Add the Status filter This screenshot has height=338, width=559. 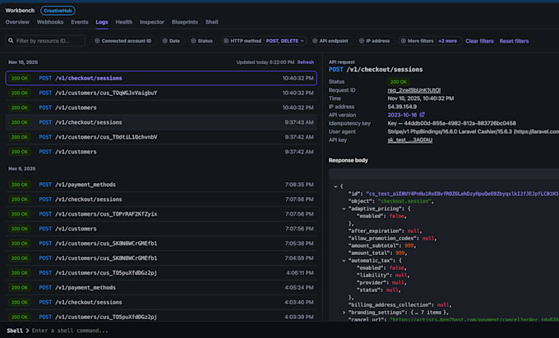pos(201,41)
